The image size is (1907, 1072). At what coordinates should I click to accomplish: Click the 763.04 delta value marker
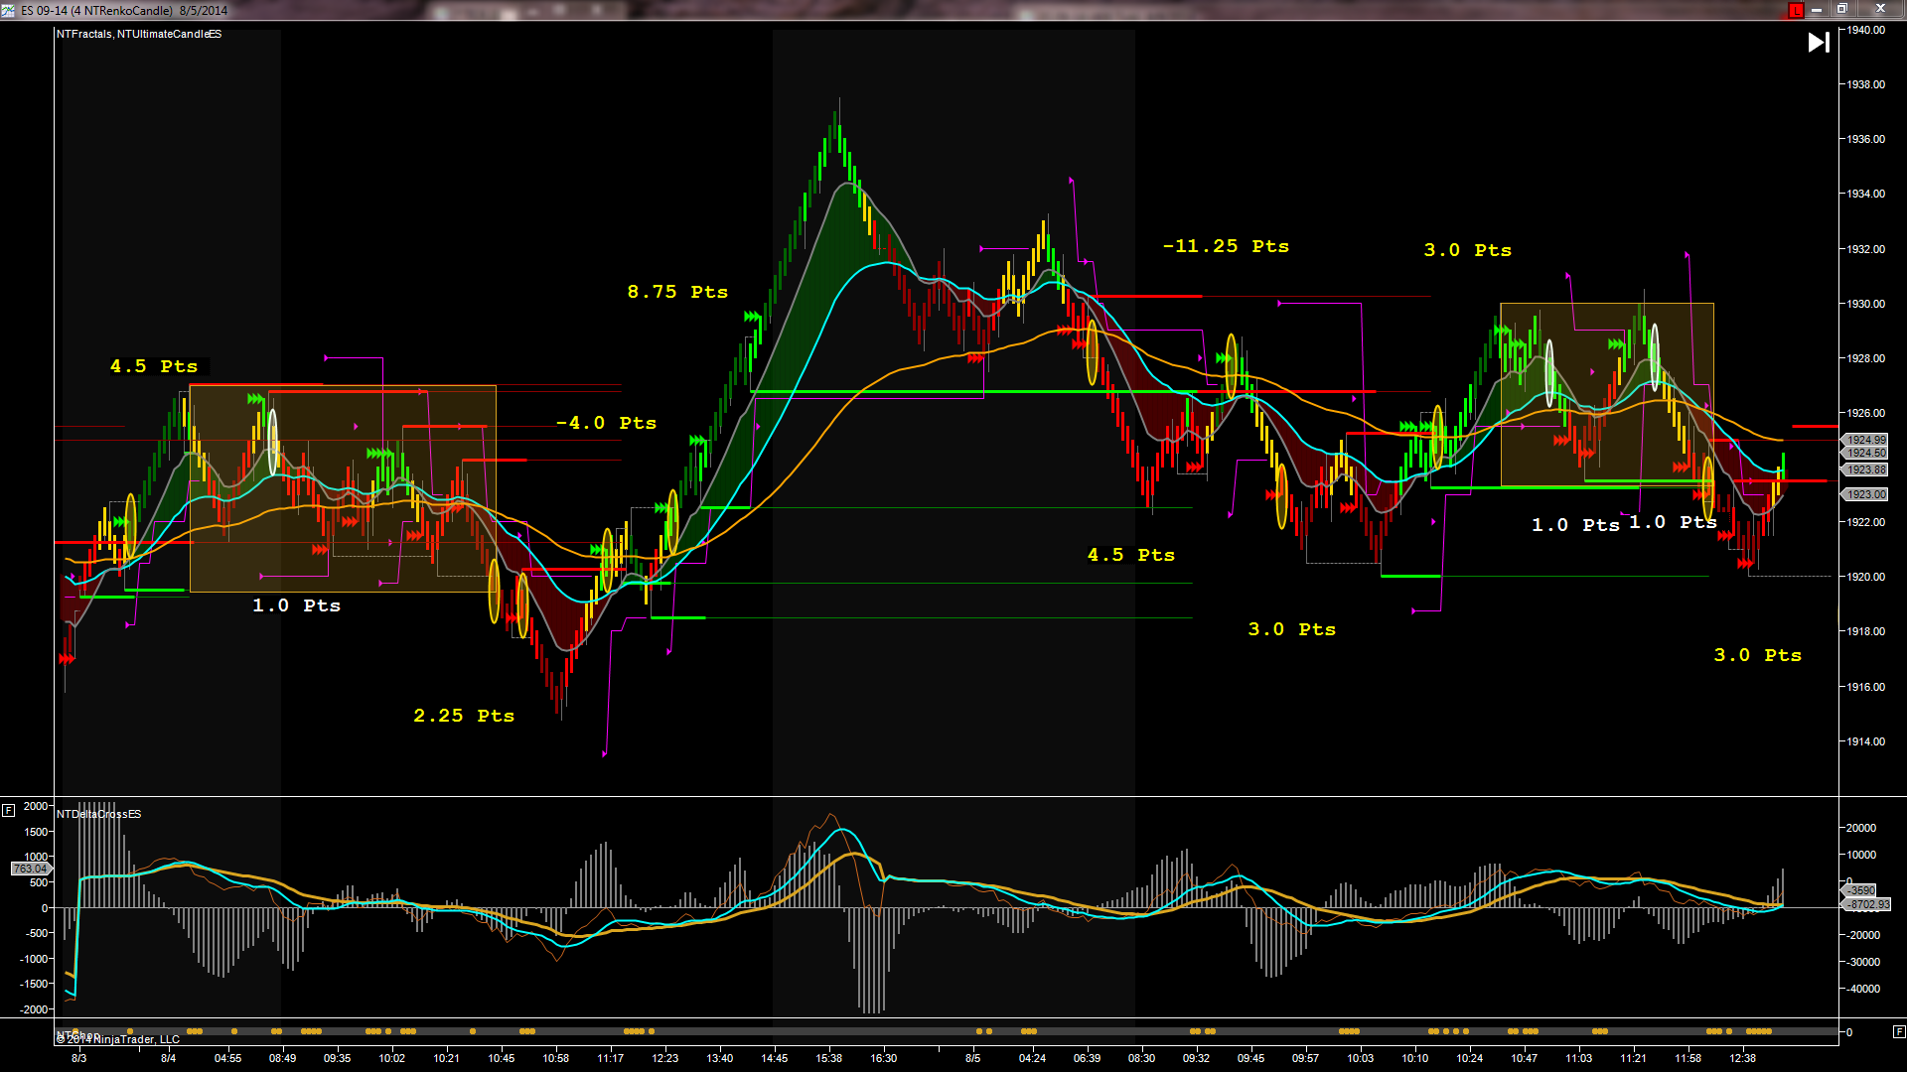(x=29, y=869)
